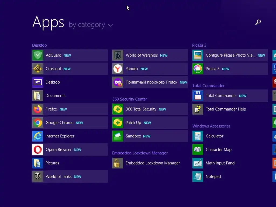Click NEW badge next to Crossout
The width and height of the screenshot is (276, 207).
coord(67,69)
